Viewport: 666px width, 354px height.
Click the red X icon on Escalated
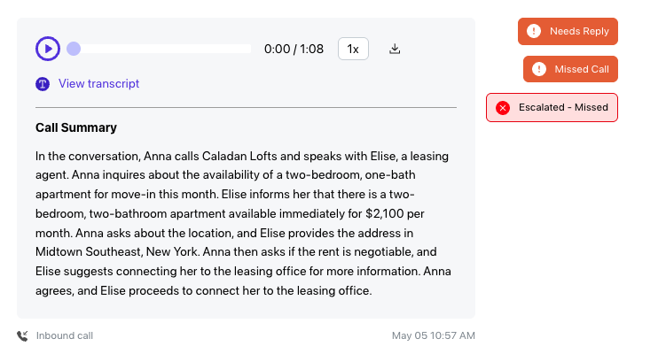(503, 108)
